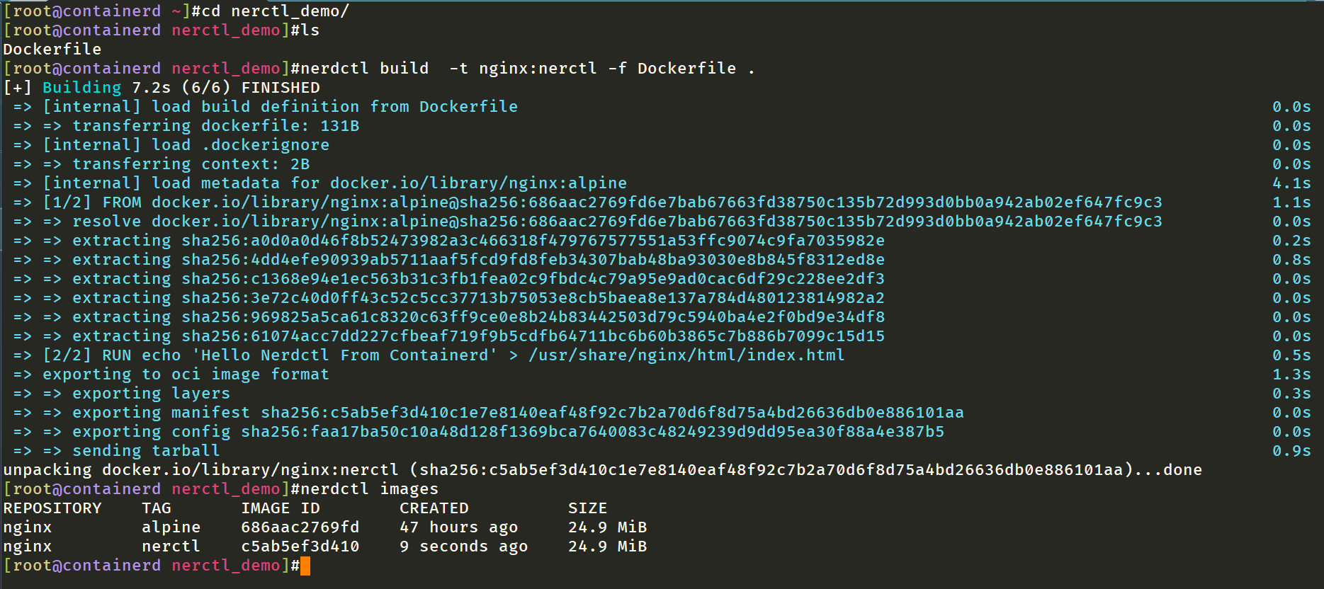Click the 'nerdctl images' command text

[365, 489]
